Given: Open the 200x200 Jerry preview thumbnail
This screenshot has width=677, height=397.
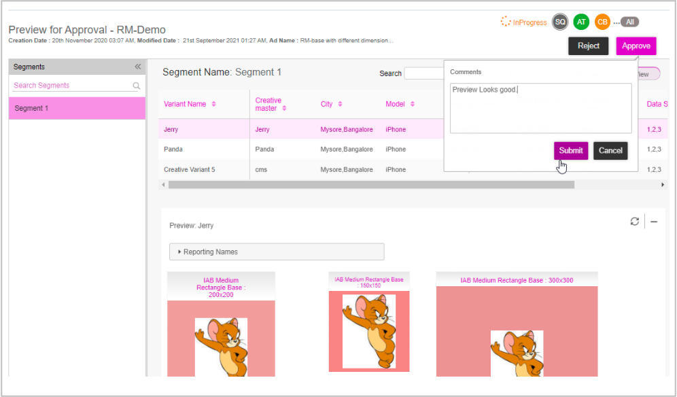Looking at the screenshot, I should click(x=221, y=339).
